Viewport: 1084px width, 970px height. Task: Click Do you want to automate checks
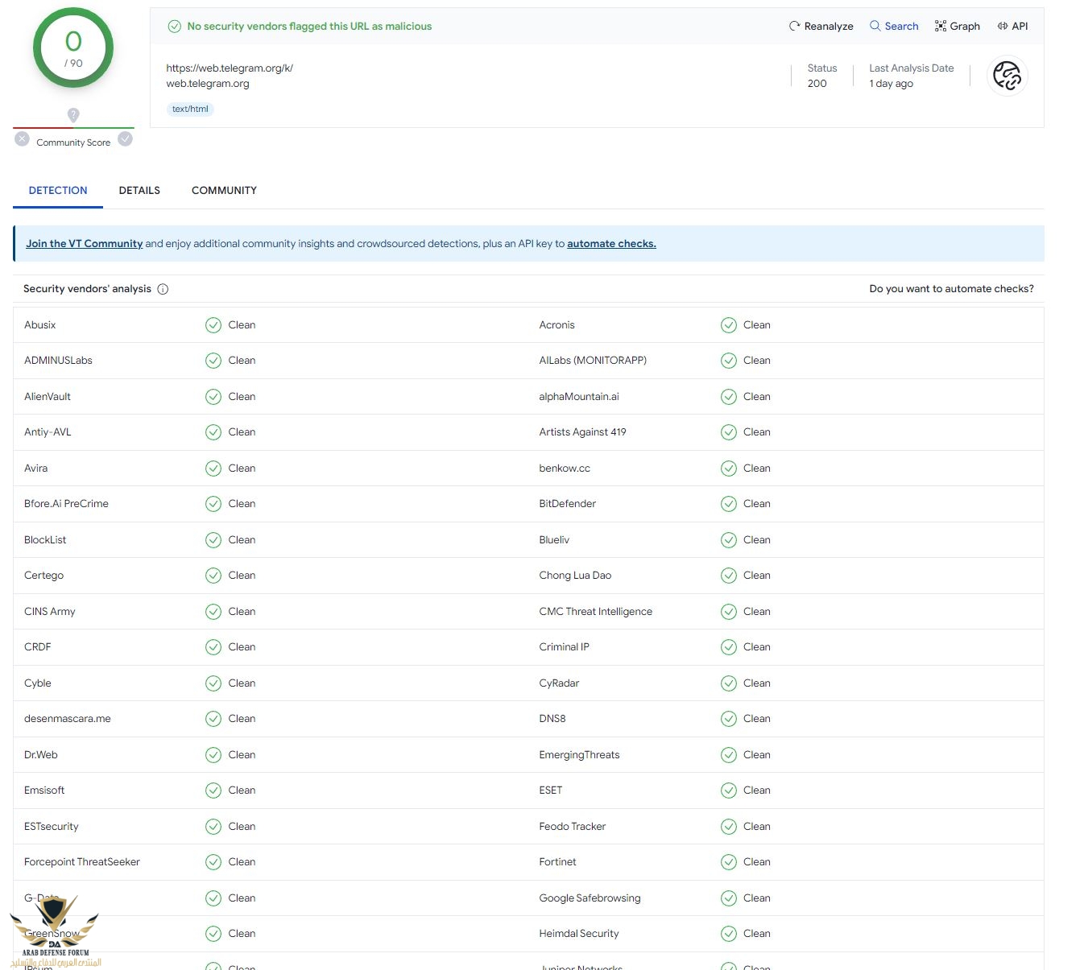click(951, 289)
